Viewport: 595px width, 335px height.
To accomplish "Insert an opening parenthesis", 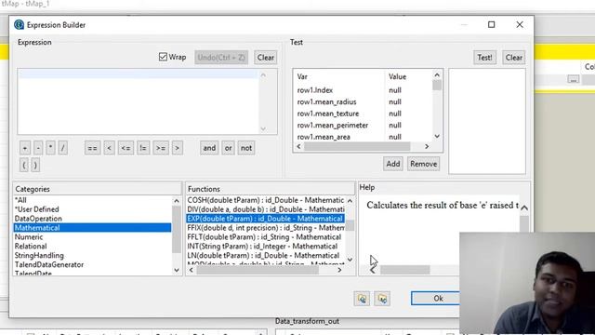I will point(24,165).
